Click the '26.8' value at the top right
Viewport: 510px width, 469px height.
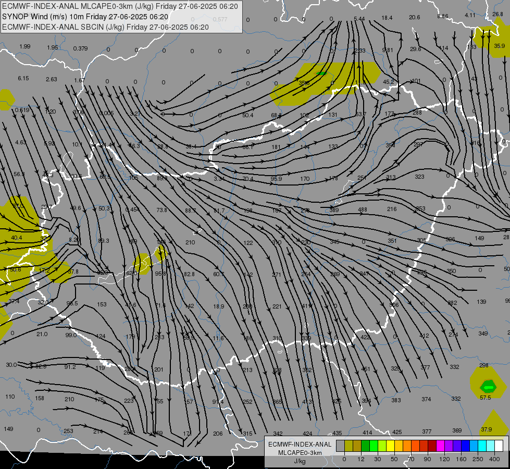(497, 14)
